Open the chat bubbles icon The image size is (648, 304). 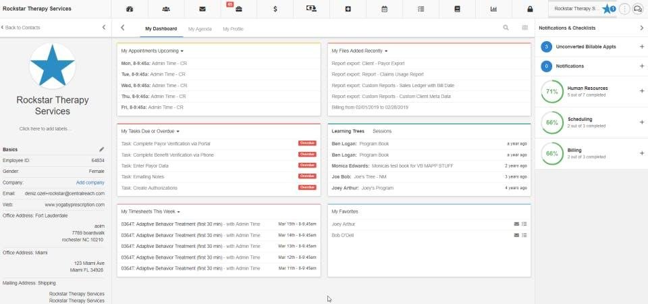click(638, 9)
